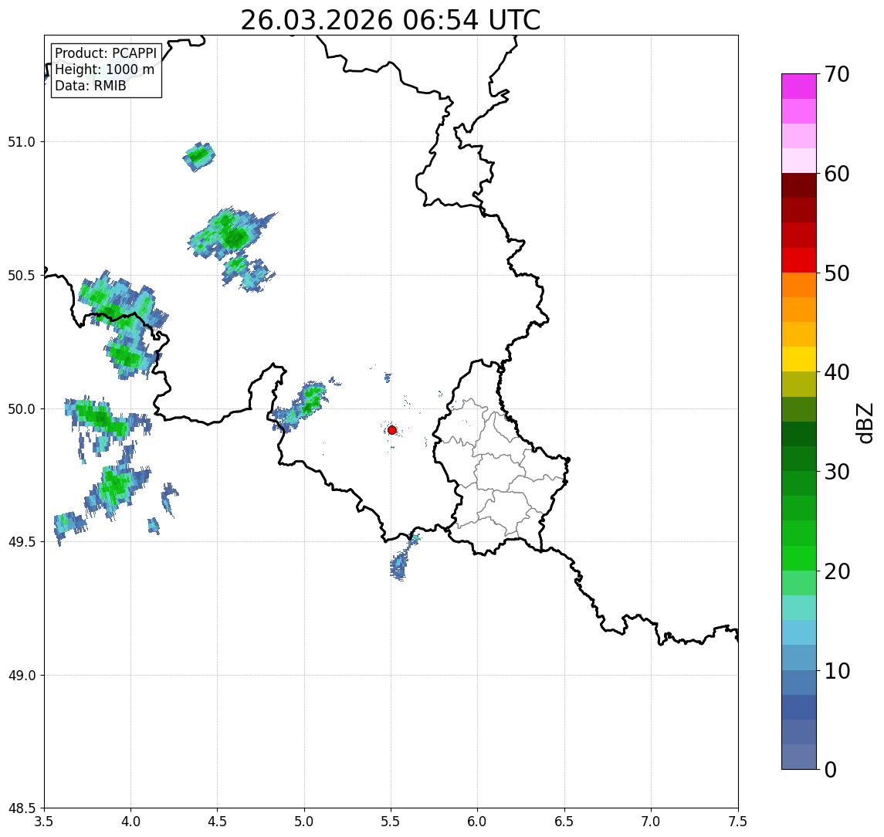Click the 49.0 latitude axis label
Screen dimensions: 884x837
coord(22,675)
